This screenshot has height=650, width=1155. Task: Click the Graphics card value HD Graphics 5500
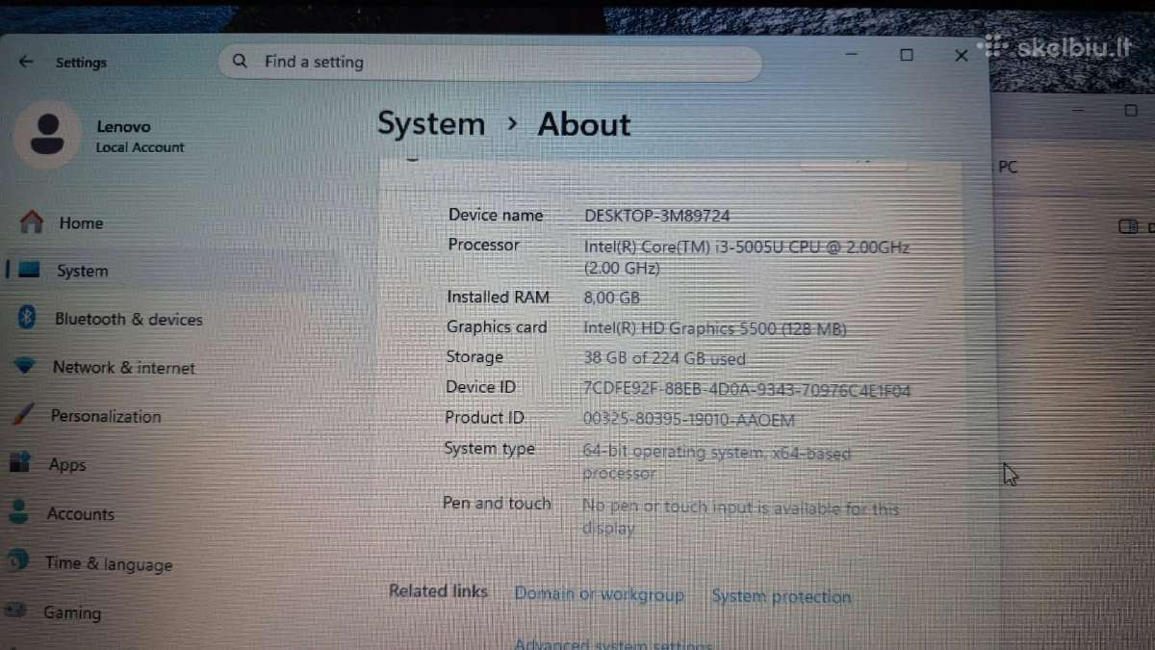click(714, 328)
